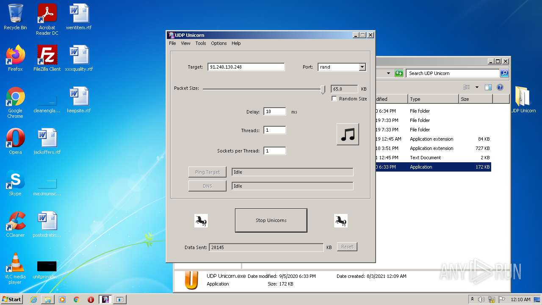The width and height of the screenshot is (542, 305).
Task: Click Explorer refresh address button
Action: point(399,73)
